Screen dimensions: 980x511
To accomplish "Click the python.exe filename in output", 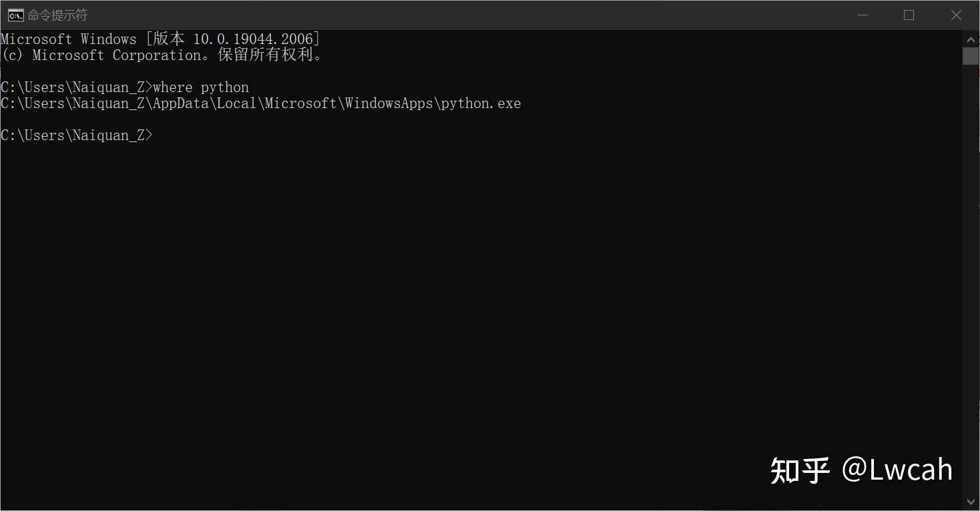I will coord(481,103).
